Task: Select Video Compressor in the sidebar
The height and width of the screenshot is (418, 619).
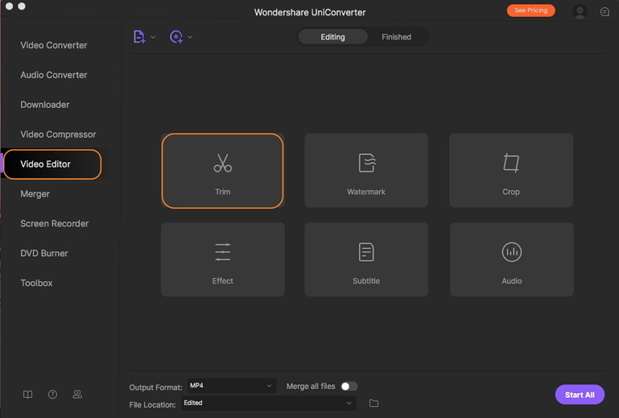Action: pos(58,134)
